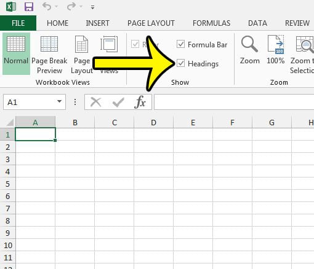Switch to Page Layout view
The height and width of the screenshot is (269, 314).
(82, 55)
